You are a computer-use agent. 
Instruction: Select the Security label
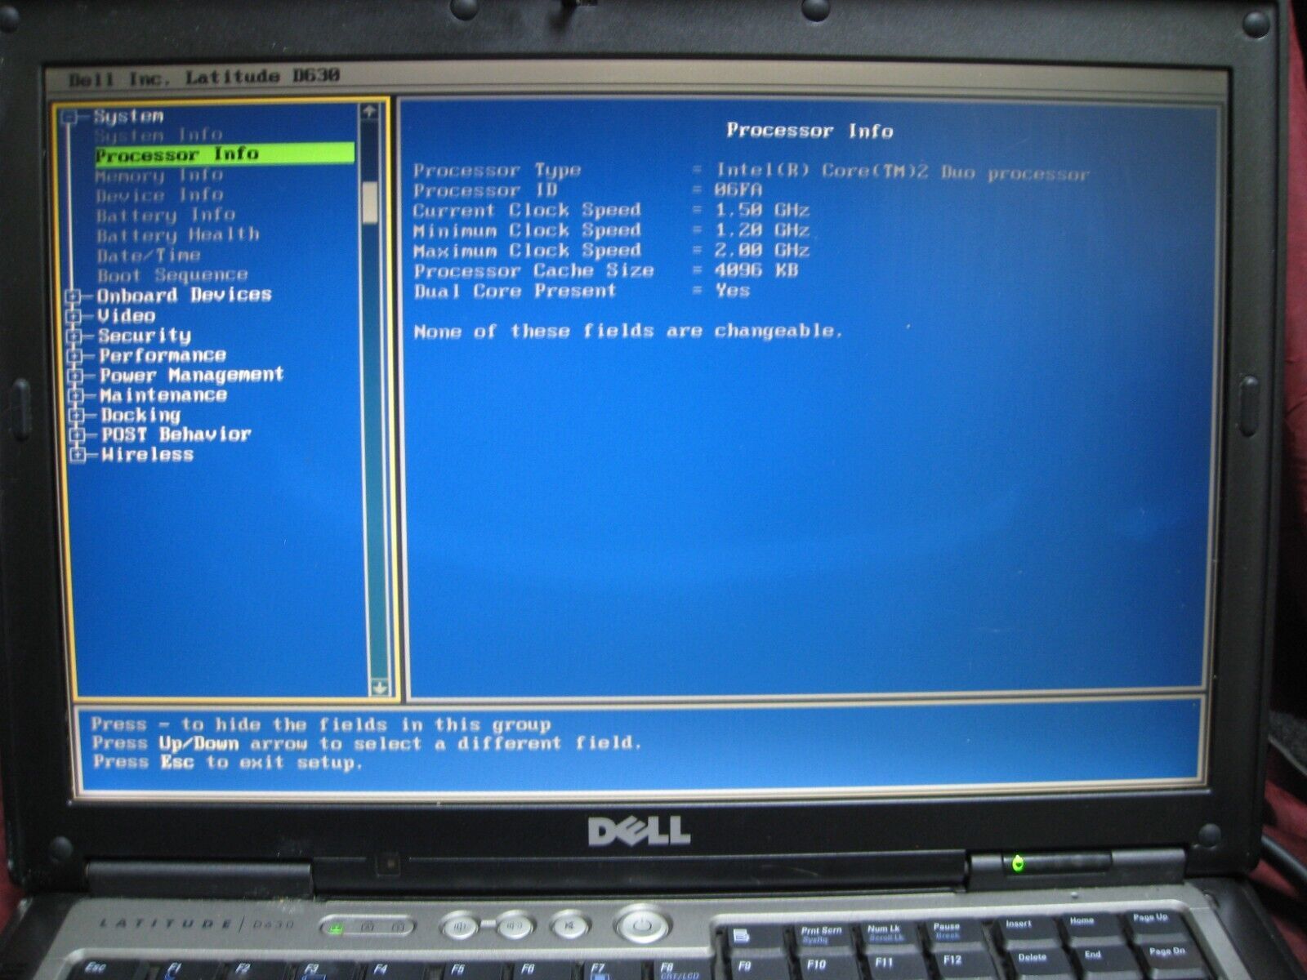145,336
